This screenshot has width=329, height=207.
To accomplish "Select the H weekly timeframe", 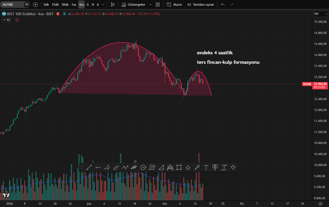I will (93, 5).
